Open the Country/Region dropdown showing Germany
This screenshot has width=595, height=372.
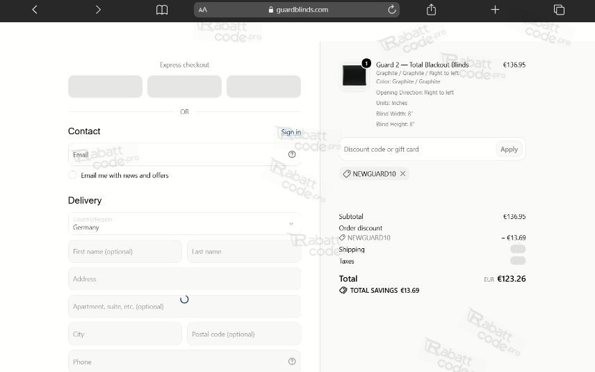pyautogui.click(x=184, y=224)
